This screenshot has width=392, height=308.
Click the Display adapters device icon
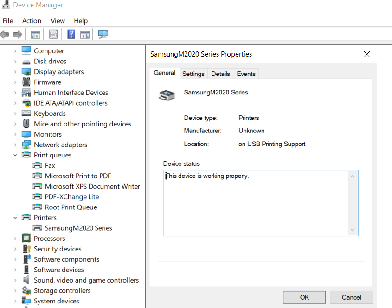coord(26,72)
